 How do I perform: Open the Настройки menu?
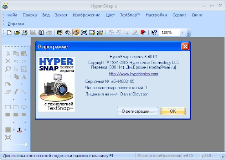(157, 15)
